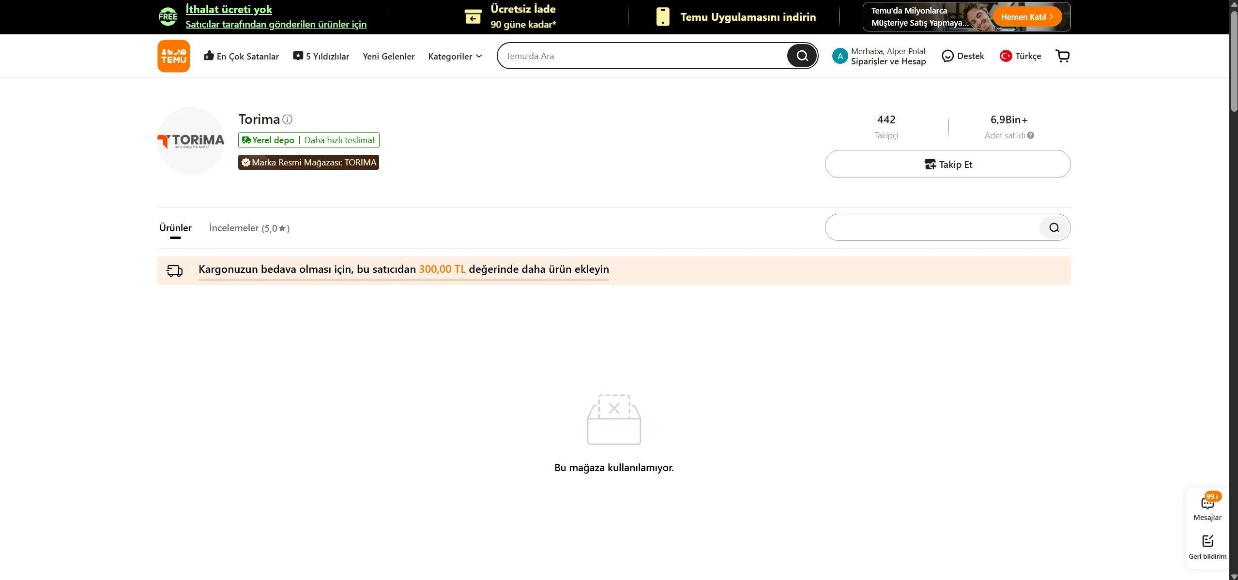Click the Merhaba, Alper Polat greeting
Image resolution: width=1238 pixels, height=580 pixels.
[x=888, y=51]
